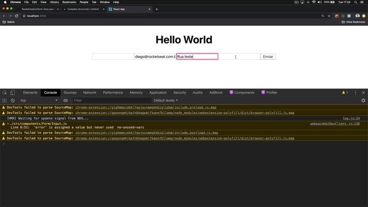Image resolution: width=368 pixels, height=207 pixels.
Task: Close the React App tab
Action: 149,9
